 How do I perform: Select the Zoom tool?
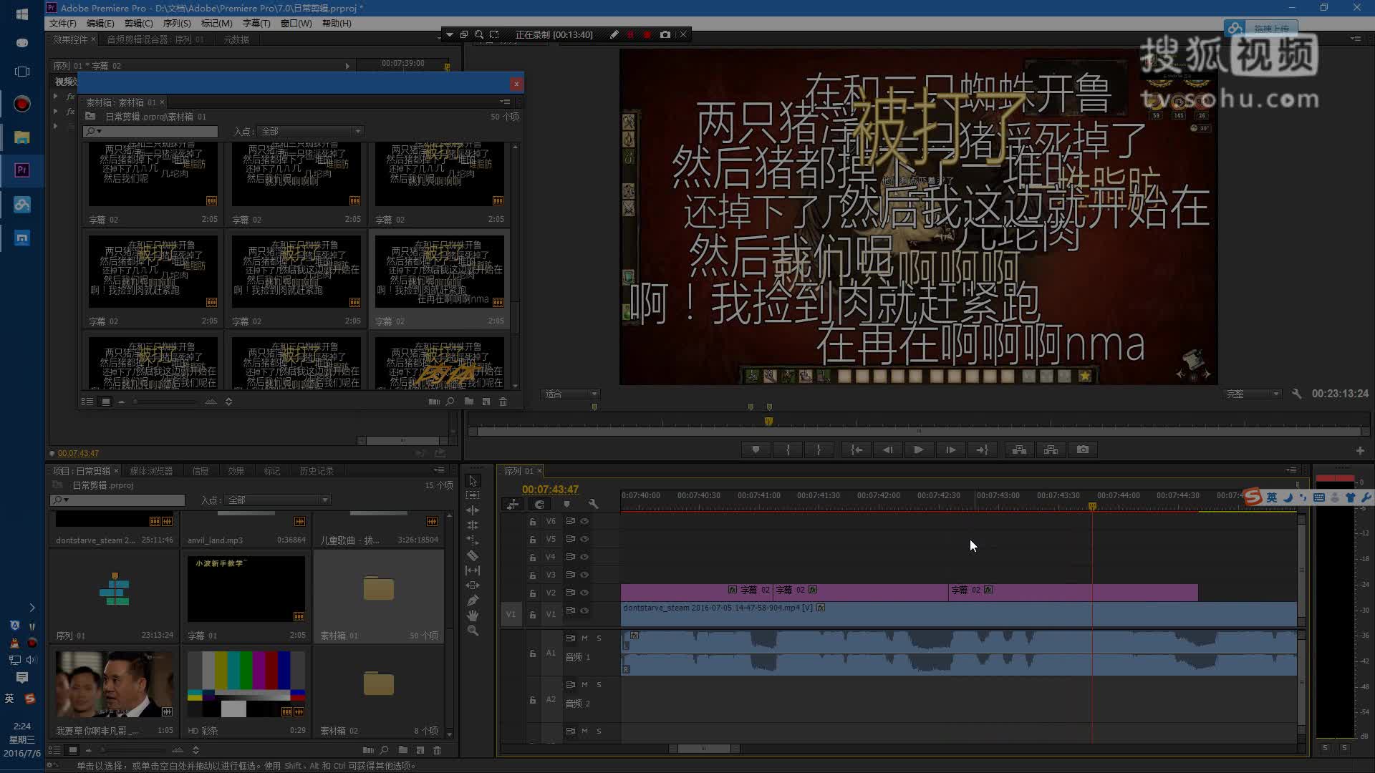click(473, 631)
